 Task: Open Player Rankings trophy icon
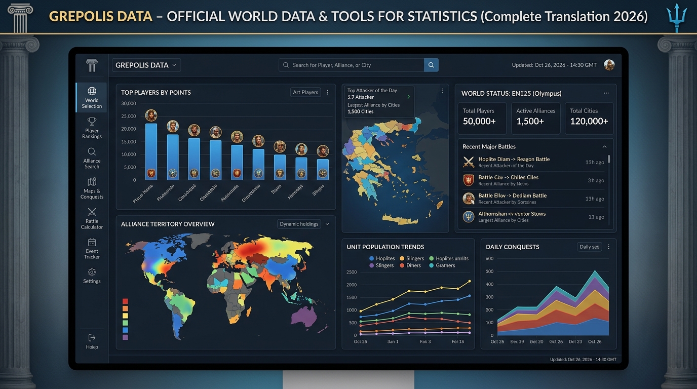(92, 122)
